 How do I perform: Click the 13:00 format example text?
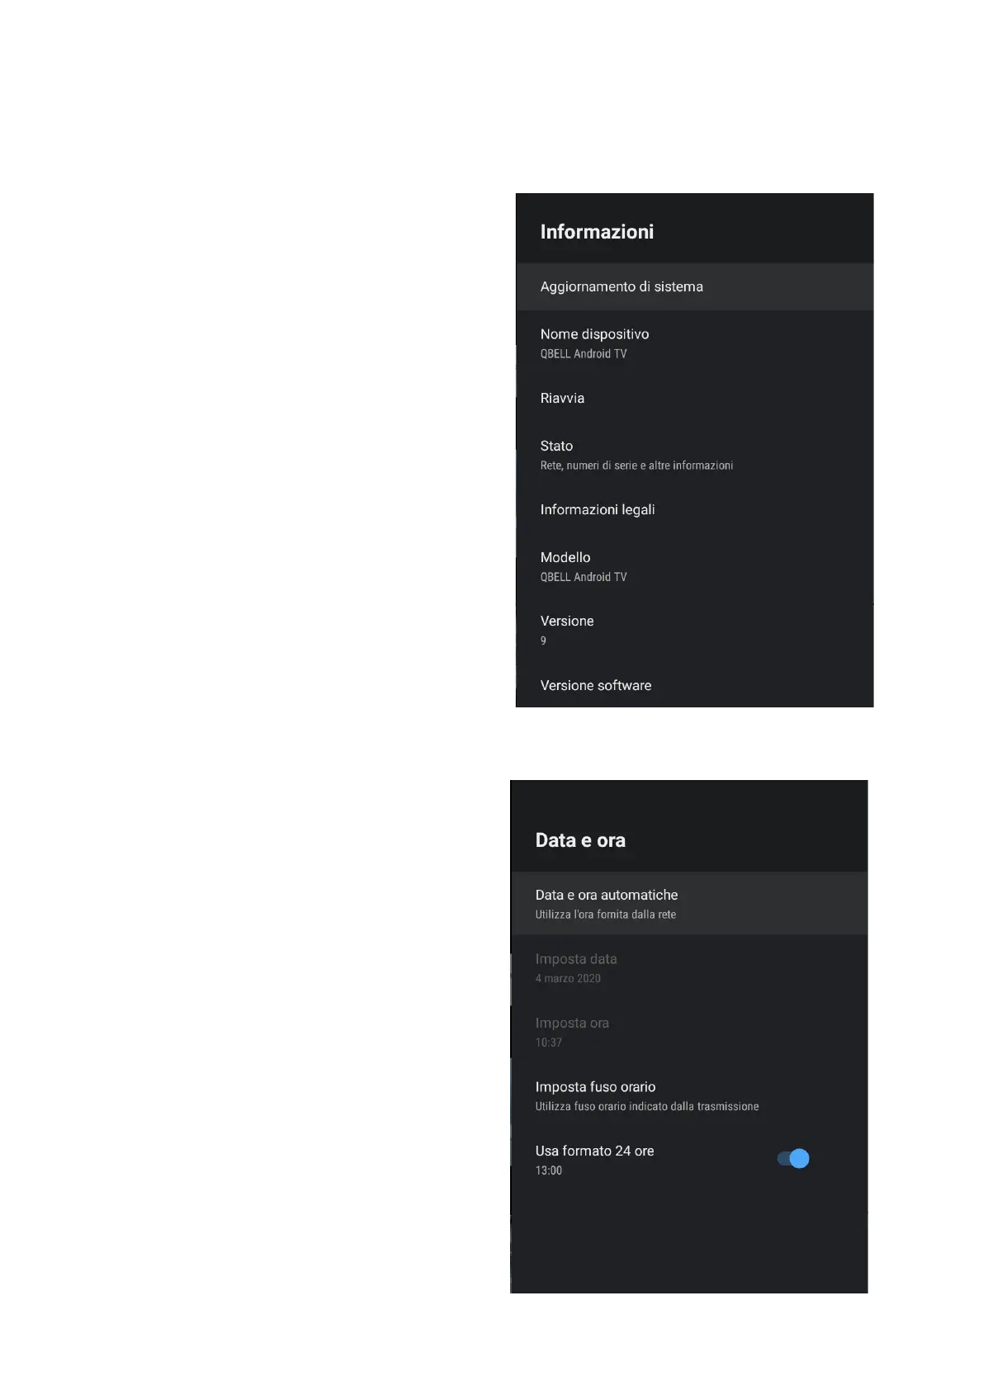tap(548, 1170)
